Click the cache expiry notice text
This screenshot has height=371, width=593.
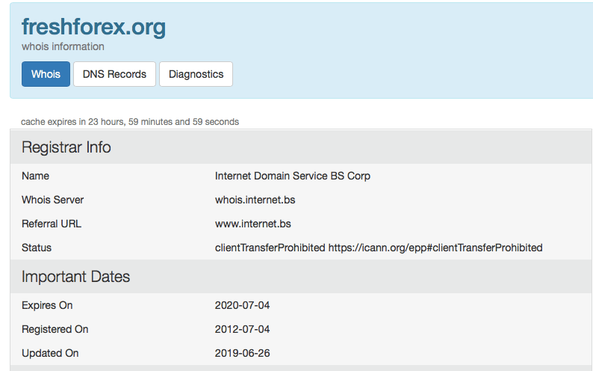(x=130, y=121)
